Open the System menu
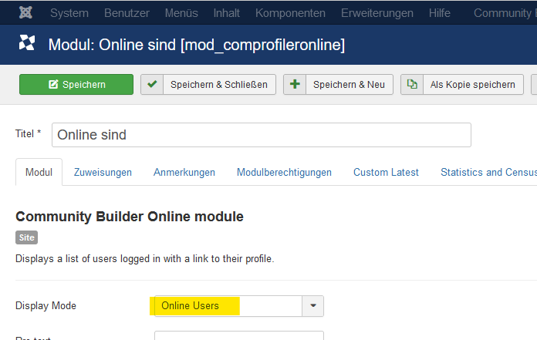537x340 pixels. pyautogui.click(x=69, y=13)
